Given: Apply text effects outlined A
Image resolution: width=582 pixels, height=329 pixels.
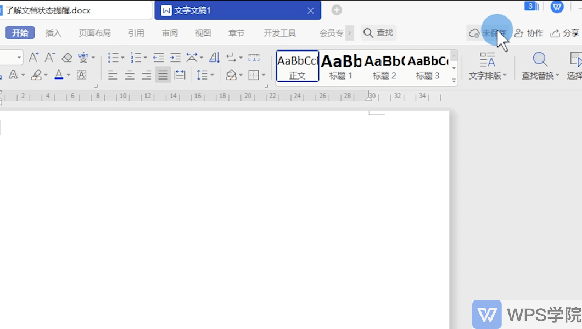Looking at the screenshot, I should 13,75.
